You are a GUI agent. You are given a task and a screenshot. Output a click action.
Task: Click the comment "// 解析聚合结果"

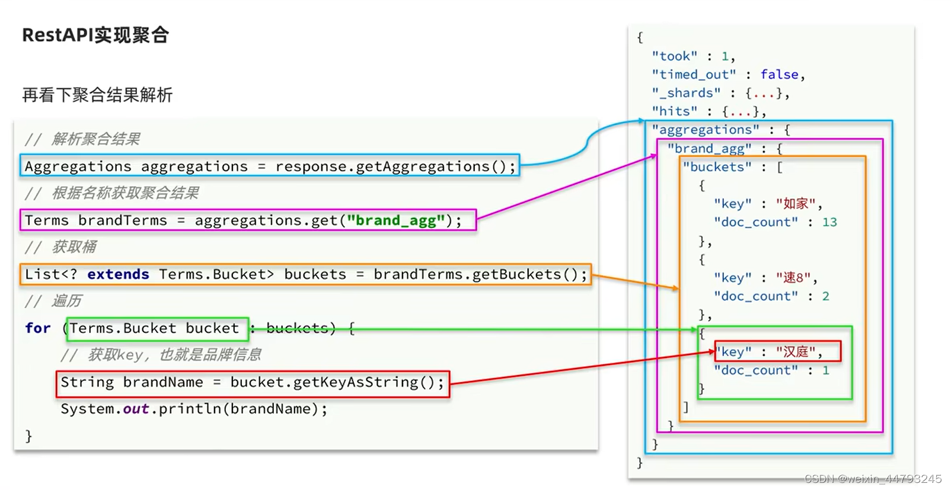coord(82,139)
